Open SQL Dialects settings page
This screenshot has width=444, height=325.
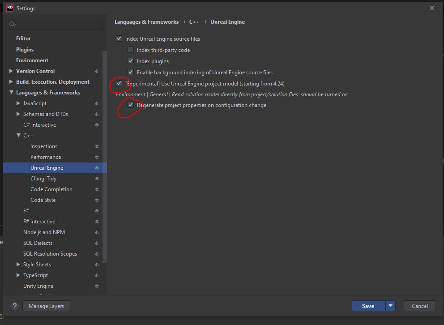[x=38, y=243]
